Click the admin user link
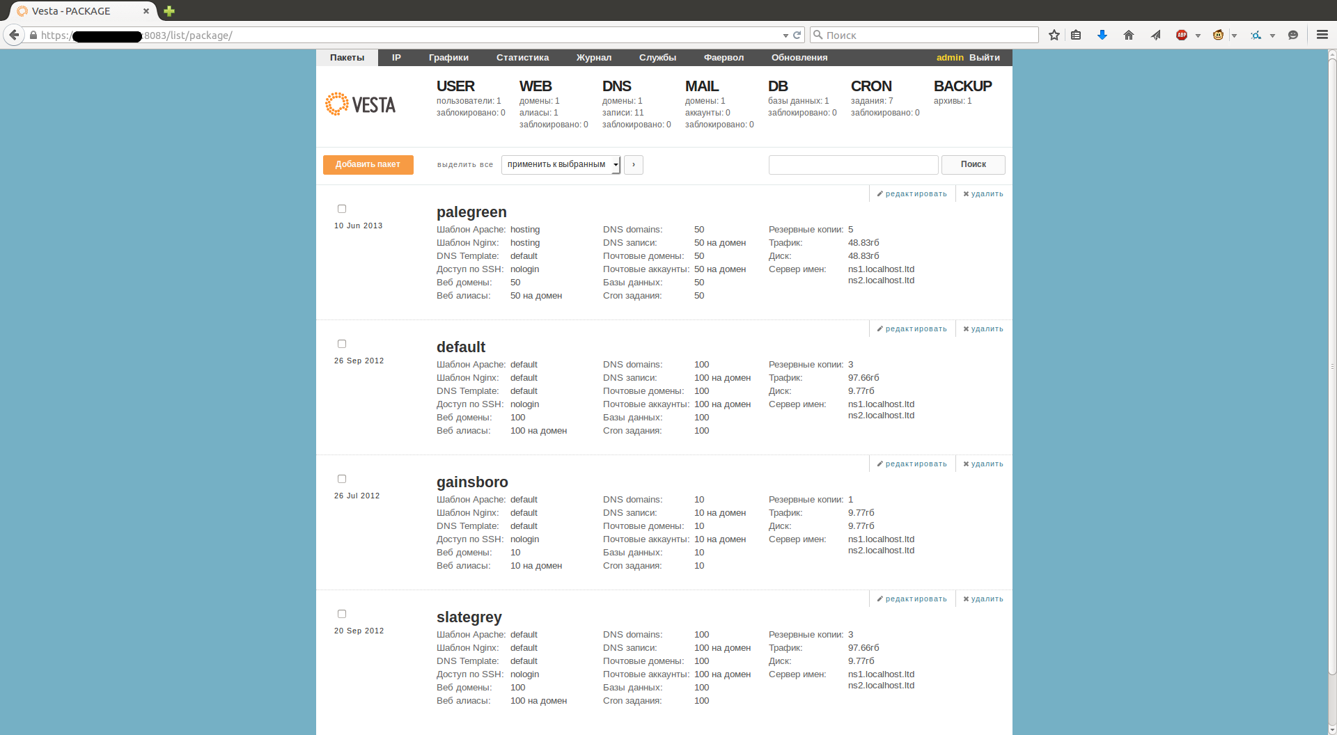 (950, 58)
